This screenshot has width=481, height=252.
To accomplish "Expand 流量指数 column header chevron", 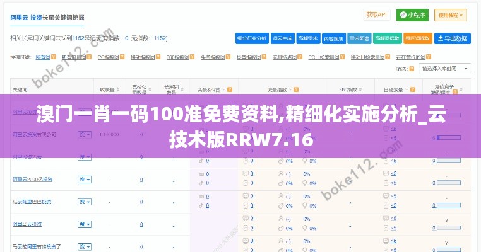I will [x=290, y=89].
